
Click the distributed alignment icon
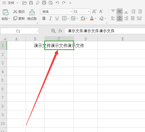click(x=139, y=18)
